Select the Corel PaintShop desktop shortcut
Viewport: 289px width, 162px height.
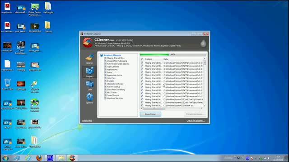pos(21,48)
